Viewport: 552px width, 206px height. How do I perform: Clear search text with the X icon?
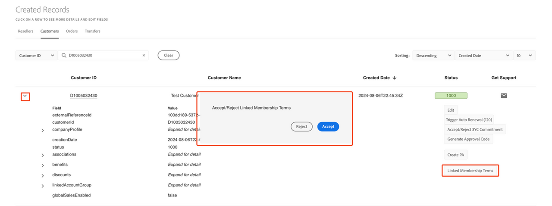[144, 56]
